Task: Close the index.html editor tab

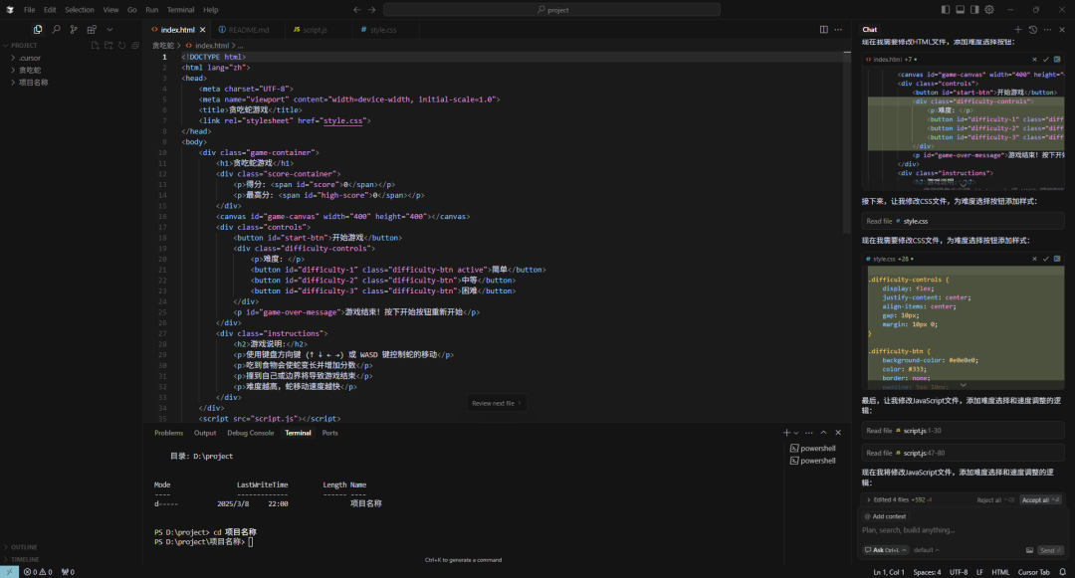Action: point(202,30)
